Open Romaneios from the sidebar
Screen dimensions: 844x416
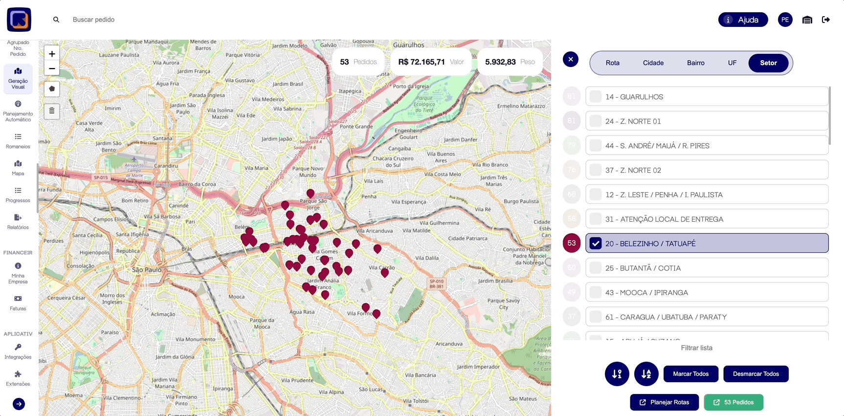pyautogui.click(x=18, y=141)
